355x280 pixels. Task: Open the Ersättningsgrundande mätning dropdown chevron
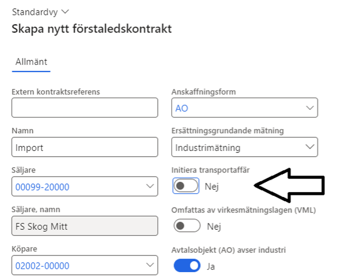point(310,147)
